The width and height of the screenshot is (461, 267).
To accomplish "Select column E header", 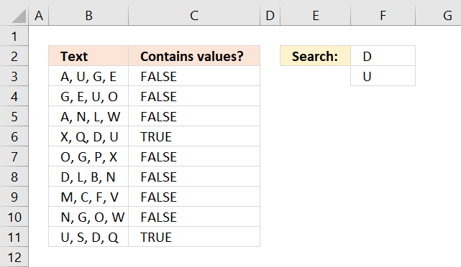I will click(316, 16).
